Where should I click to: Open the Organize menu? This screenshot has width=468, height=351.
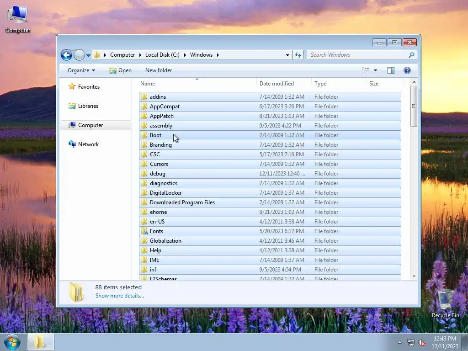(81, 70)
